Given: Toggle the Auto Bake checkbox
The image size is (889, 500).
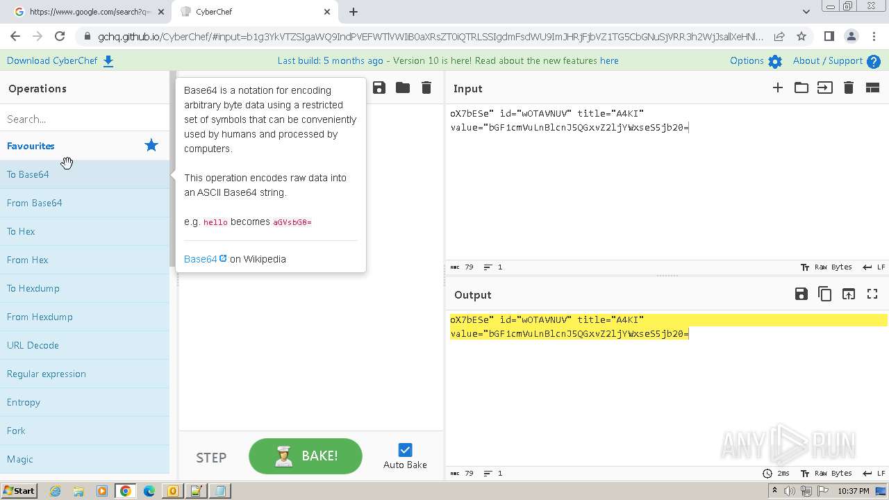Looking at the screenshot, I should click(405, 450).
